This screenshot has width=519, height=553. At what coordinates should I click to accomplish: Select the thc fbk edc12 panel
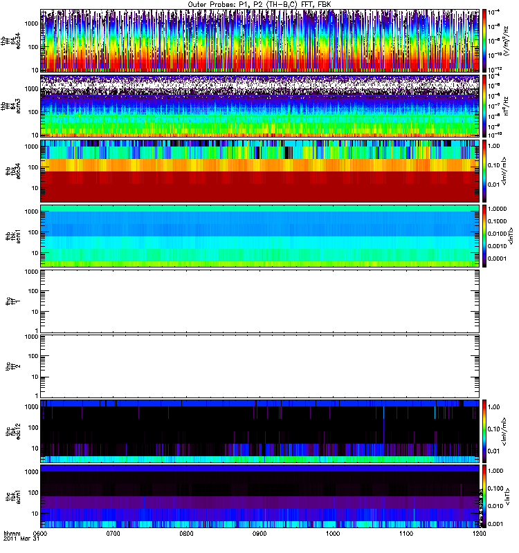tap(259, 431)
